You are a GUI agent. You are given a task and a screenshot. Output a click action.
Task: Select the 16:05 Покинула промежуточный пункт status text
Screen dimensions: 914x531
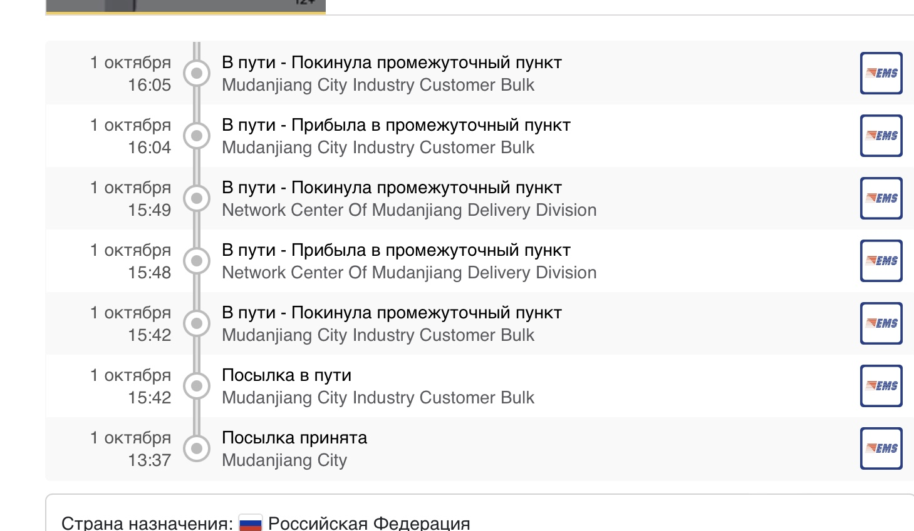[x=392, y=63]
